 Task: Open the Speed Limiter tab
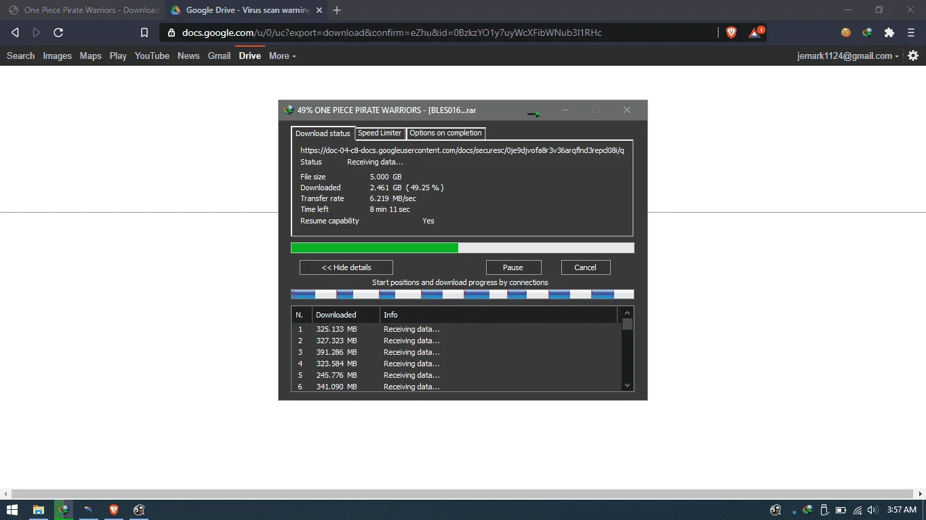click(x=380, y=133)
